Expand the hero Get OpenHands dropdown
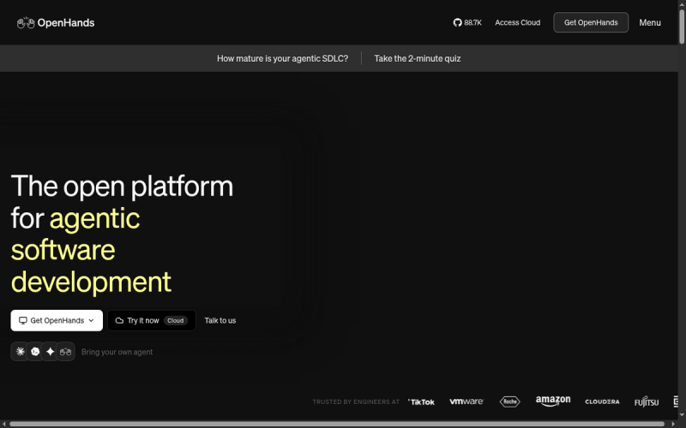 point(57,320)
